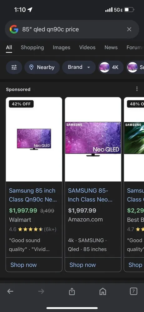Expand the Brand dropdown

point(79,67)
